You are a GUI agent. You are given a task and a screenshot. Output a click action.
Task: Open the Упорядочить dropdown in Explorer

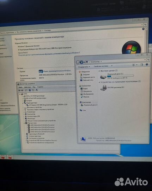pyautogui.click(x=84, y=67)
